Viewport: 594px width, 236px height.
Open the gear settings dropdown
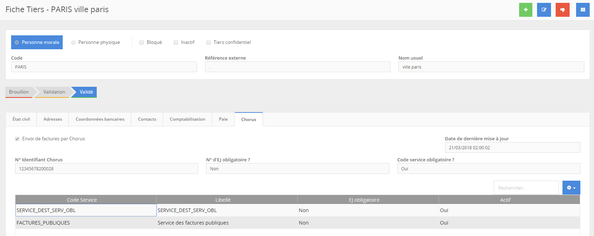(571, 188)
